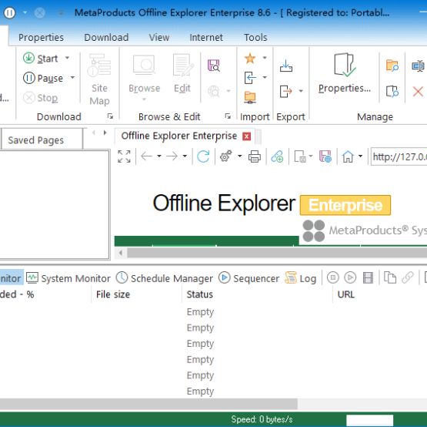Click the Browse ribbon button
Viewport: 427px width, 427px height.
click(x=144, y=78)
